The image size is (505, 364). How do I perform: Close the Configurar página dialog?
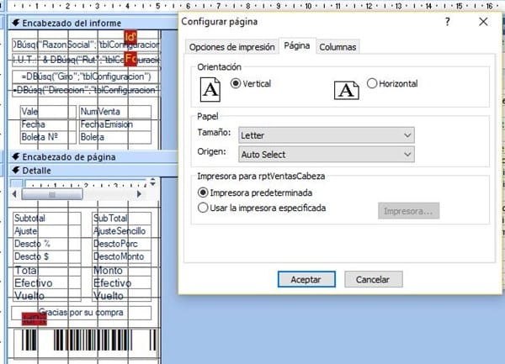tap(483, 22)
